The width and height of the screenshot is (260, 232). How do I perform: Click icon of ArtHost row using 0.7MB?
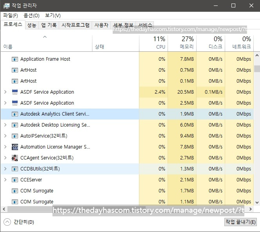coord(15,70)
